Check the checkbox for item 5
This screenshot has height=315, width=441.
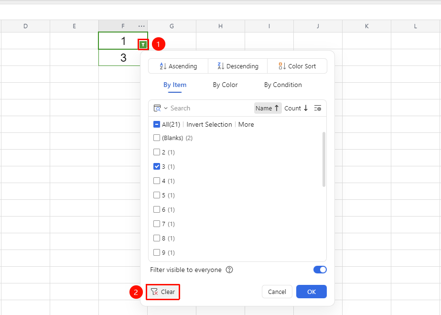(x=157, y=195)
